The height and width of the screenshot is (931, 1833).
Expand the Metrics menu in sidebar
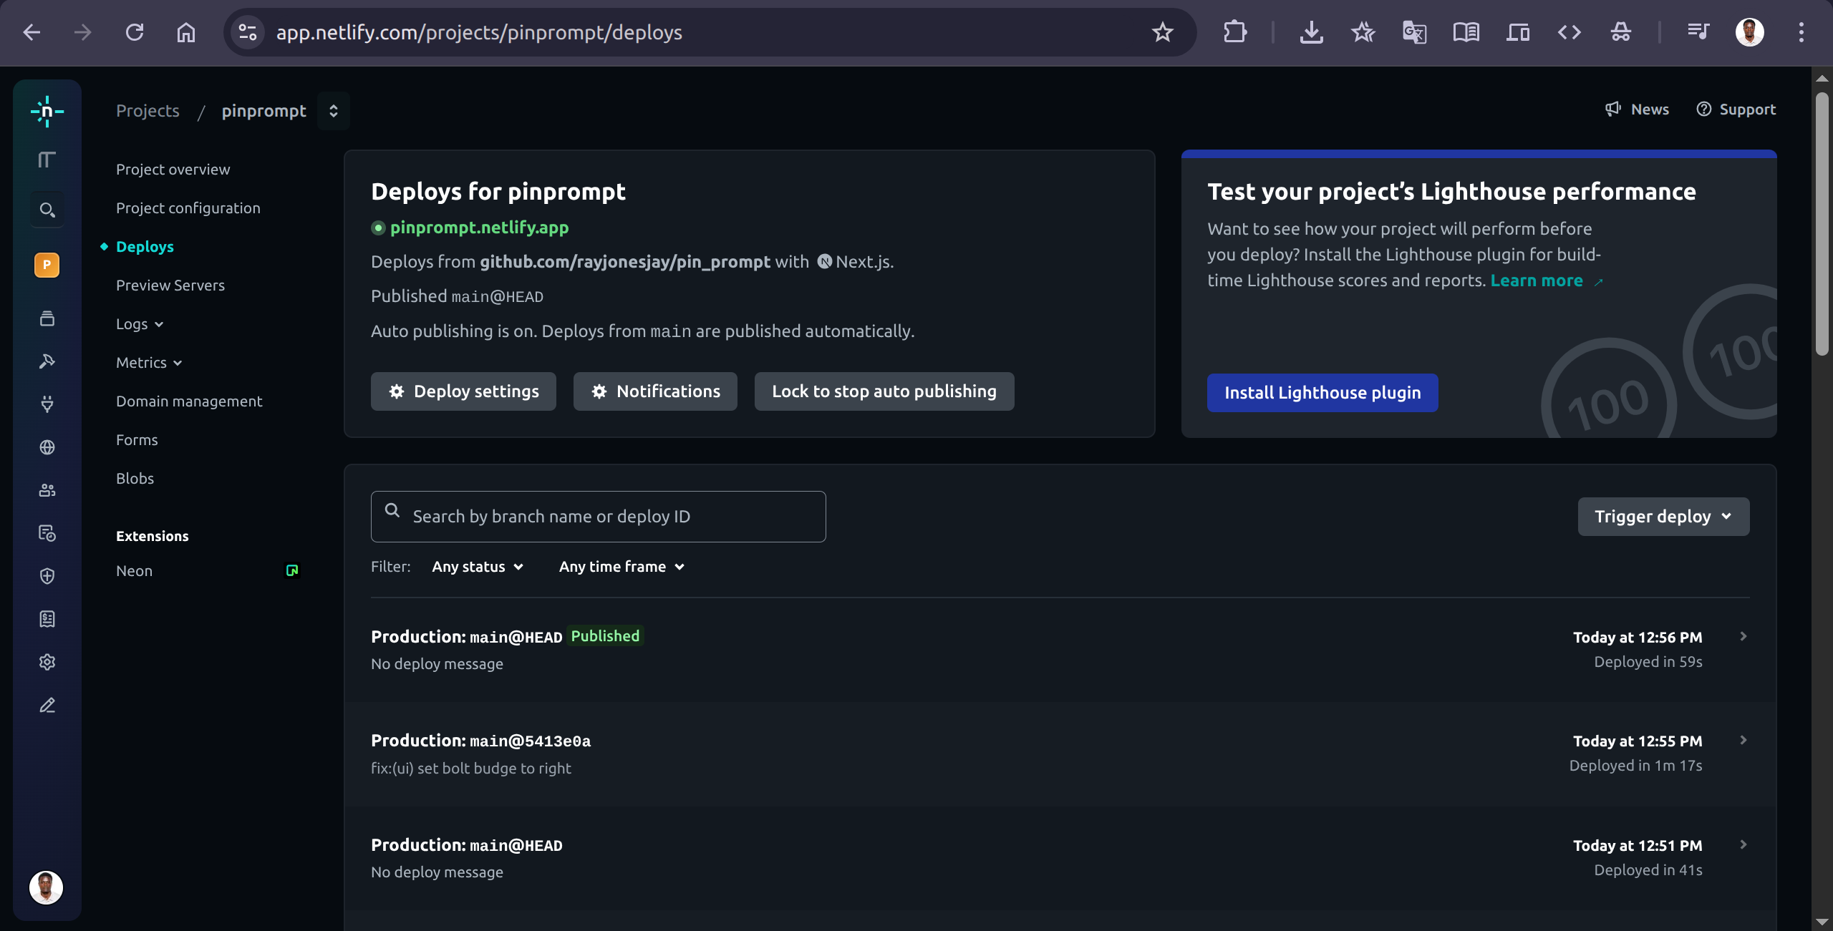149,363
